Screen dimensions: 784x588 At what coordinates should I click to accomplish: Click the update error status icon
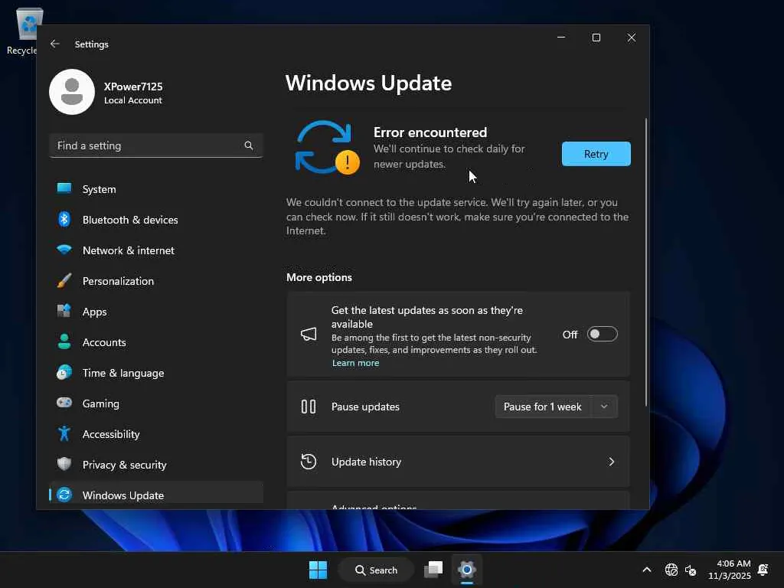point(327,148)
